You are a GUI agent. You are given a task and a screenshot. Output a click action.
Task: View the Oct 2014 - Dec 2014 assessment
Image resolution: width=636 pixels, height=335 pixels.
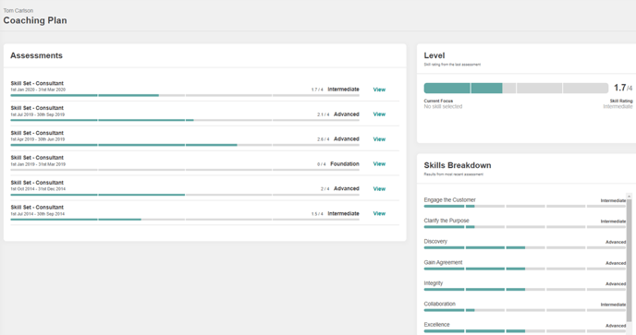[379, 189]
